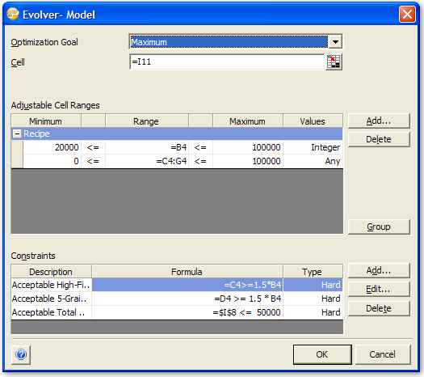Click the Integer values cell

coord(313,147)
